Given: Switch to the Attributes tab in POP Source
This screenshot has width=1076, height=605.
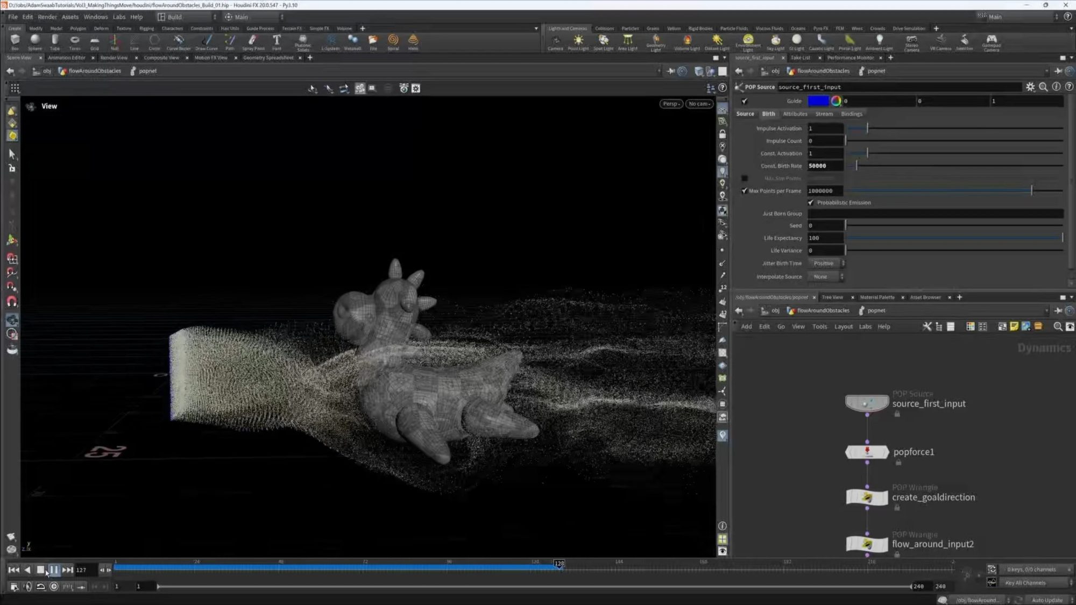Looking at the screenshot, I should point(795,113).
